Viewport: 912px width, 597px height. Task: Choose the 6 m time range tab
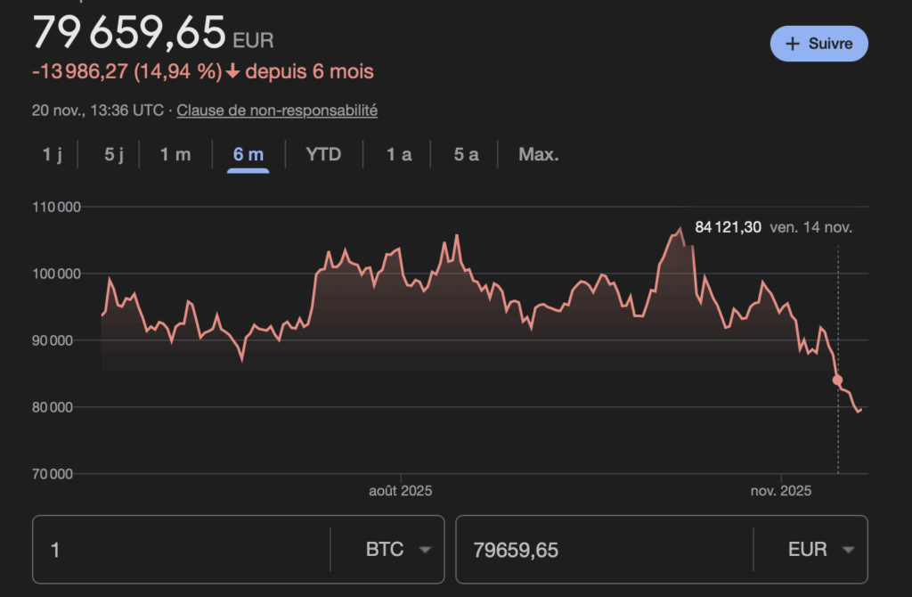(248, 154)
